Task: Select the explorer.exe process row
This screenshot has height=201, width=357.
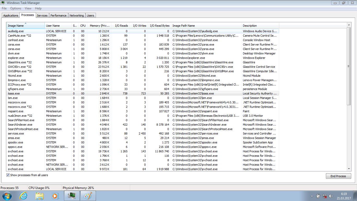Action: click(x=16, y=58)
